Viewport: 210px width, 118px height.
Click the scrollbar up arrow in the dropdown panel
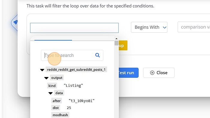(116, 39)
